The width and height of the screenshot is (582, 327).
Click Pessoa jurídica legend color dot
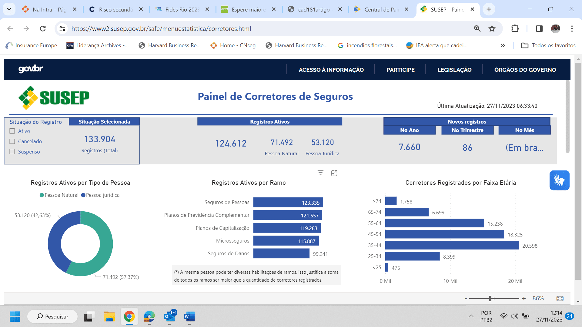click(x=83, y=195)
